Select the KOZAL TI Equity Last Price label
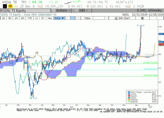Screen dimensions: 164x118 [141, 92]
